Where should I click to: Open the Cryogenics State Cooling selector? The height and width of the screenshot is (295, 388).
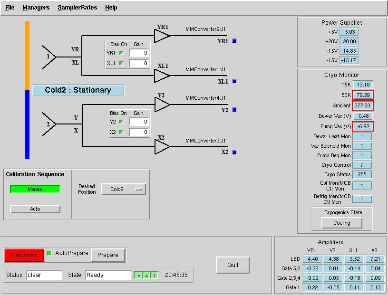(342, 223)
